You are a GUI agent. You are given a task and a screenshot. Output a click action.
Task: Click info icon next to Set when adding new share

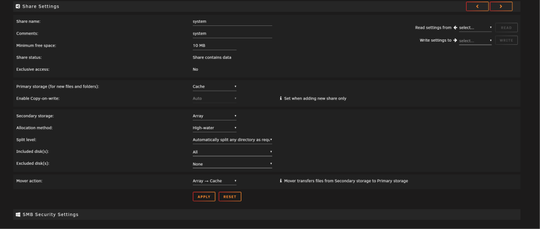pos(281,98)
